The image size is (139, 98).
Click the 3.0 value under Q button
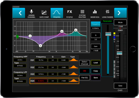[96, 39]
